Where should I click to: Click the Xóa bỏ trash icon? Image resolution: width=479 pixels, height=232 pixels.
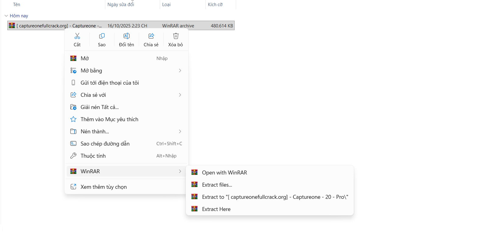pos(176,36)
